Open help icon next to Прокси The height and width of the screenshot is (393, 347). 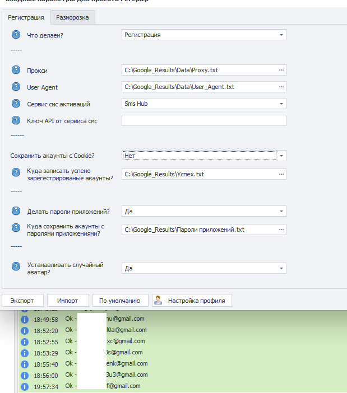pos(16,70)
